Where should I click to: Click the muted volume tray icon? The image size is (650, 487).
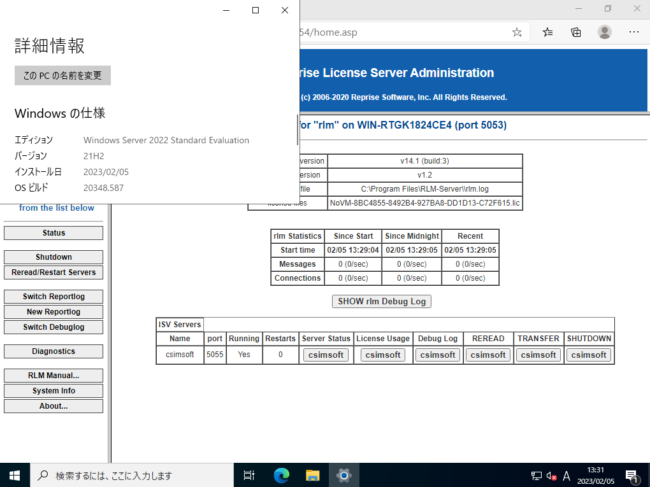[552, 476]
